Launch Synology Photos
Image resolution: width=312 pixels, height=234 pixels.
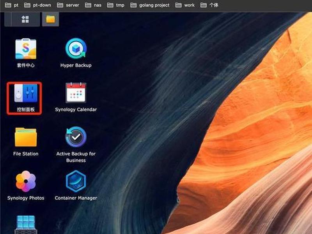point(26,181)
